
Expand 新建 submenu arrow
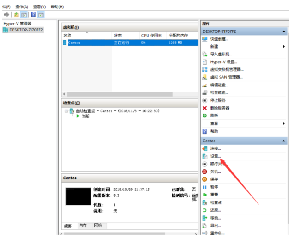(284, 46)
